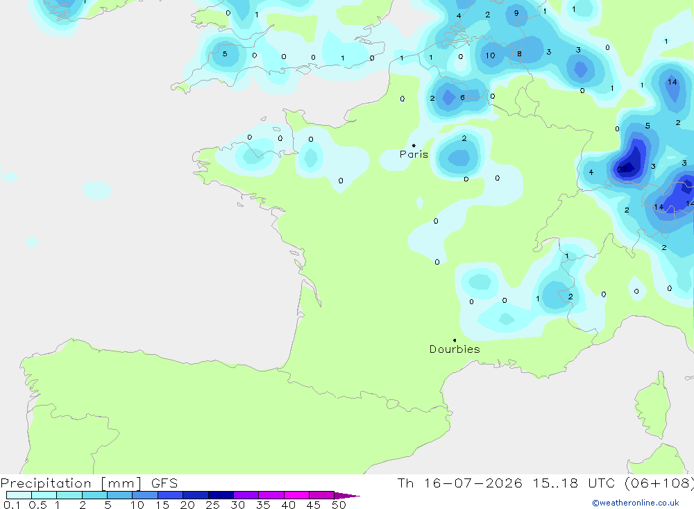Image resolution: width=694 pixels, height=509 pixels.
Task: Click the '(06+108)' forecast run text
Action: [659, 483]
